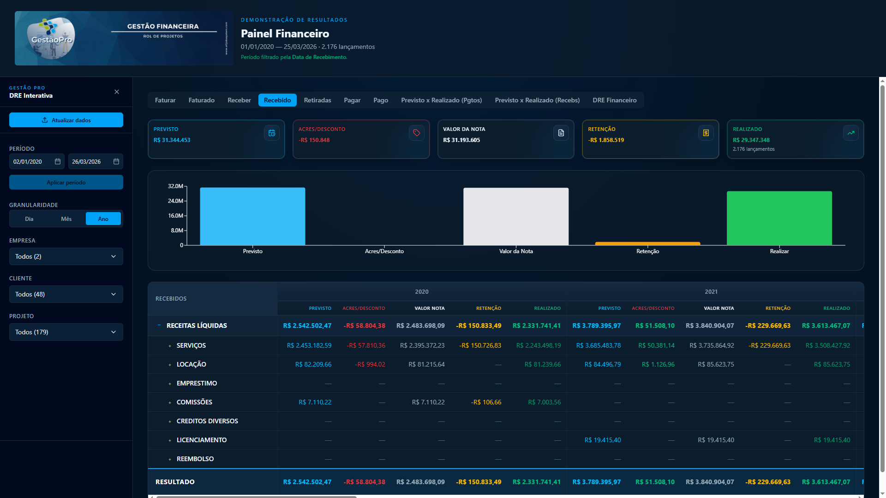Click the receipt icon in Retenção card

[x=706, y=133]
